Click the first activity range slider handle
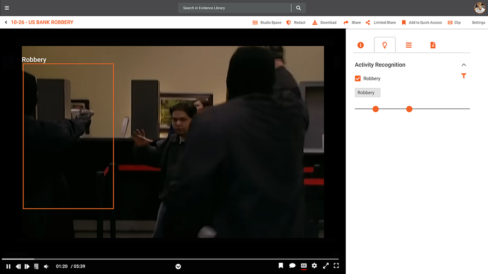488x274 pixels. tap(376, 109)
